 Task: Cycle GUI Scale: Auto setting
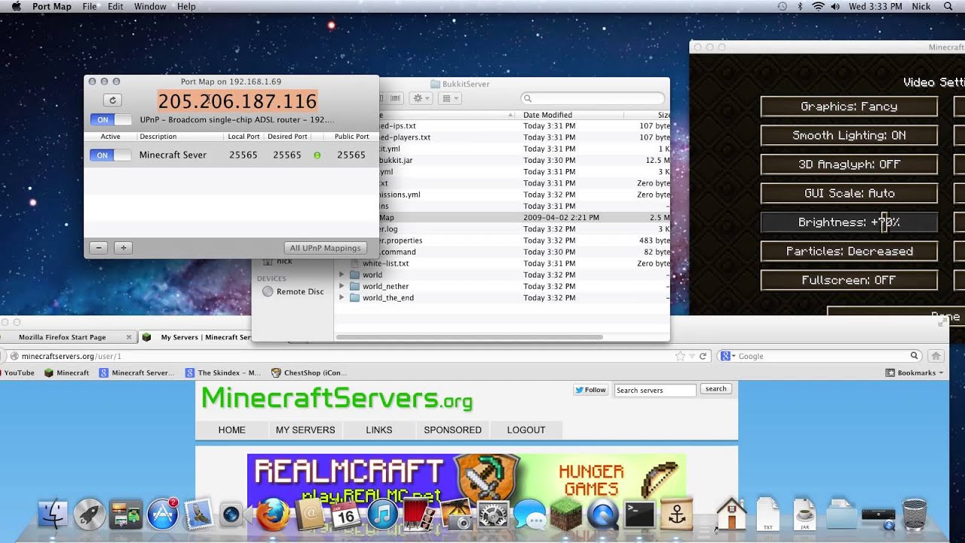pos(849,193)
